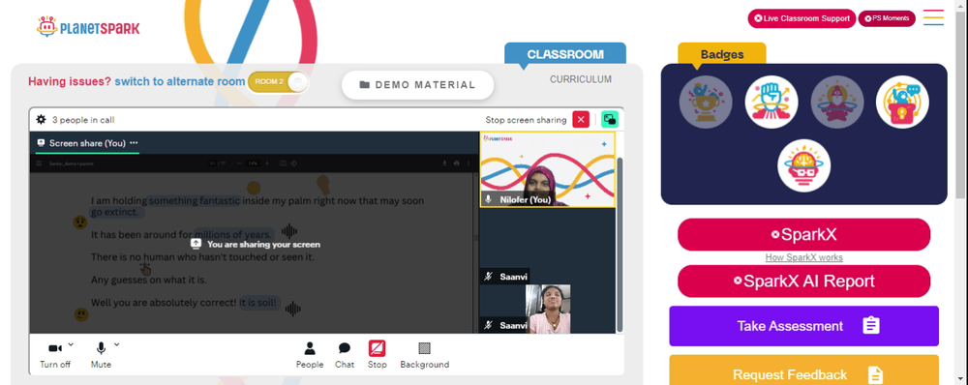
Task: Click the SparkX button
Action: pos(803,234)
